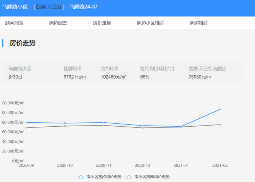The height and width of the screenshot is (182, 255).
Task: Click the blue legend circle marker
Action: coord(81,177)
